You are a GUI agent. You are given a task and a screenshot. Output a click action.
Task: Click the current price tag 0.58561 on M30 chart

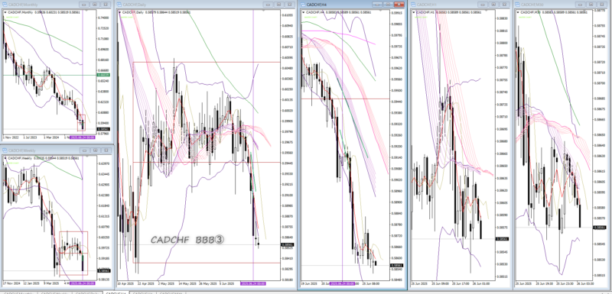[599, 227]
